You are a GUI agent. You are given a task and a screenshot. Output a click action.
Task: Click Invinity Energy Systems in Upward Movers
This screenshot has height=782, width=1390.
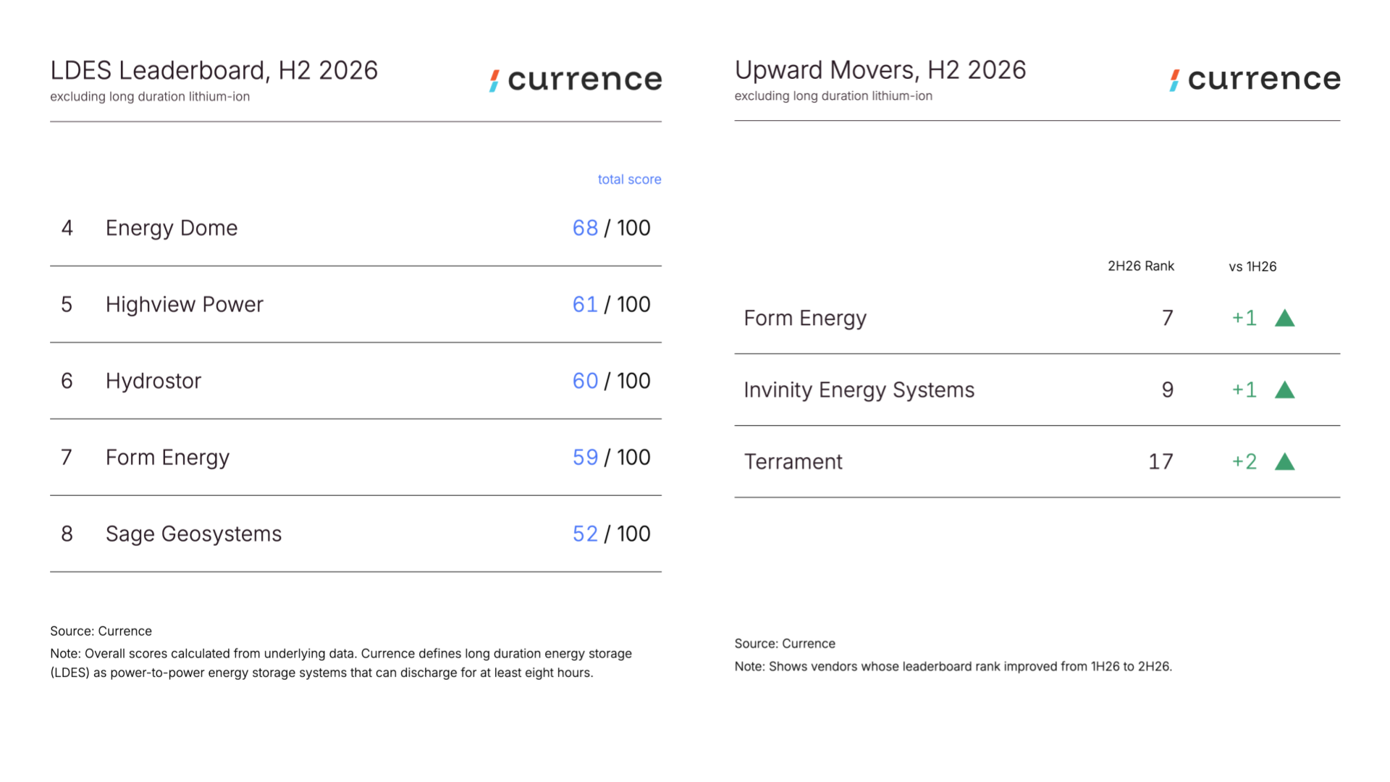pyautogui.click(x=859, y=390)
